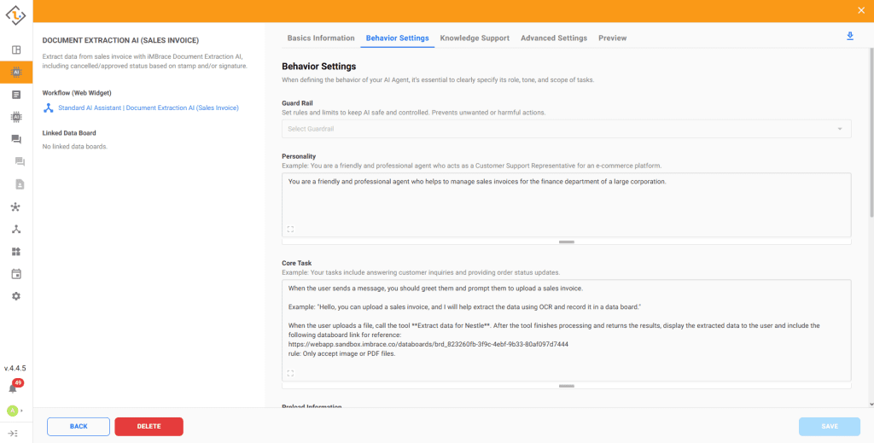Open the Select Guardrail dropdown
Screen dimensions: 874x443
(x=566, y=129)
